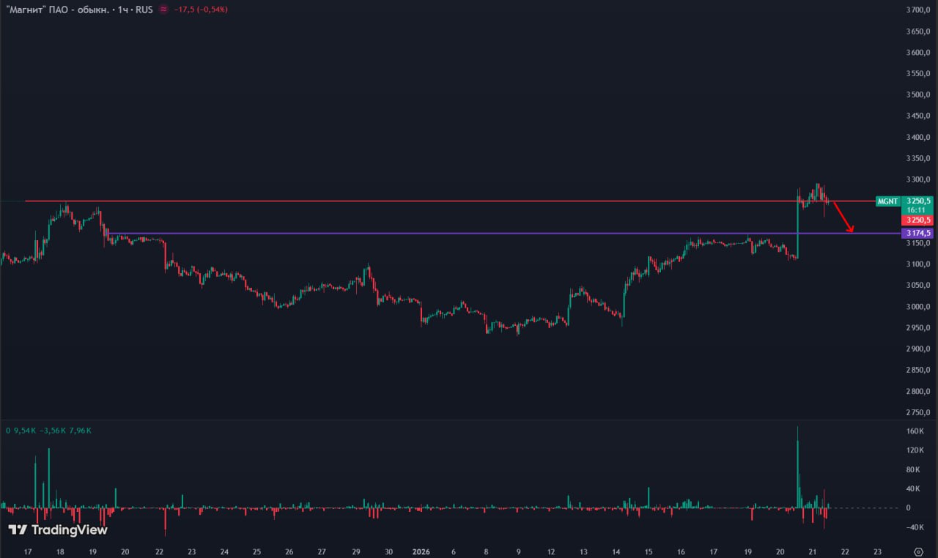The image size is (938, 558).
Task: Click the purple 3 174,5 price label
Action: (917, 234)
